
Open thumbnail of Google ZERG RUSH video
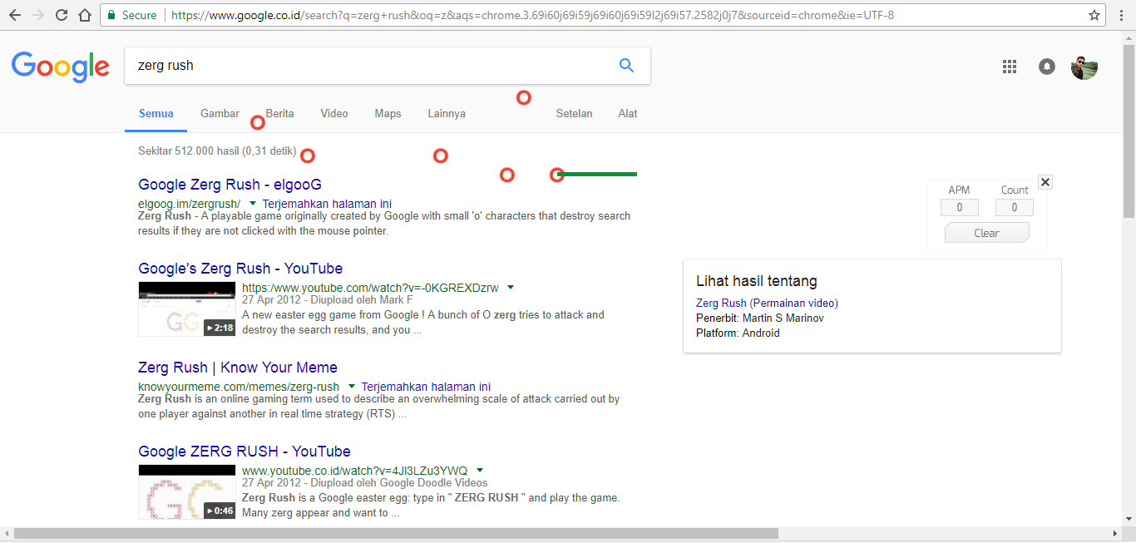click(187, 492)
